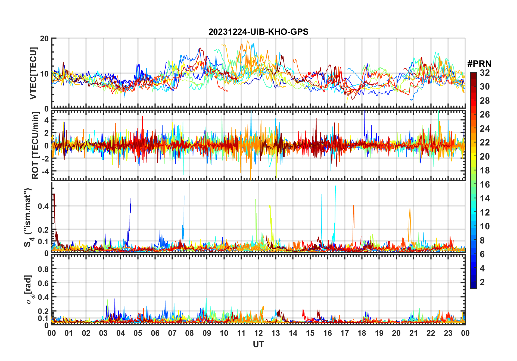Click the ROT axis tick label -4

point(45,171)
